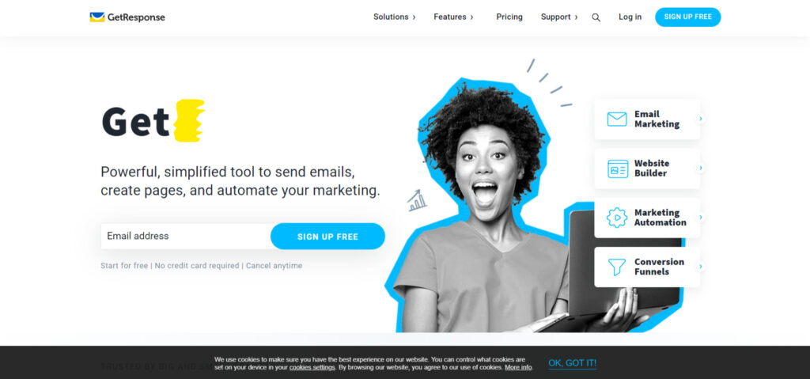Click the Conversion Funnels funnel icon
Image resolution: width=810 pixels, height=379 pixels.
pyautogui.click(x=617, y=267)
